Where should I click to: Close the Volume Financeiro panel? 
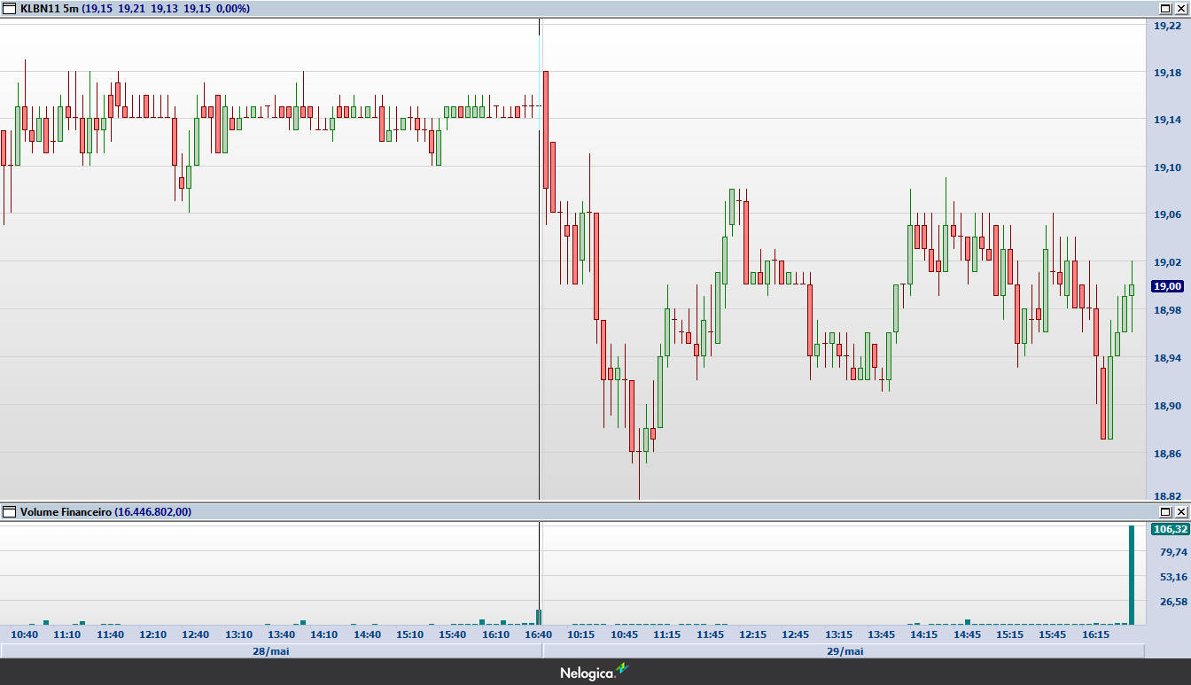click(x=1180, y=511)
